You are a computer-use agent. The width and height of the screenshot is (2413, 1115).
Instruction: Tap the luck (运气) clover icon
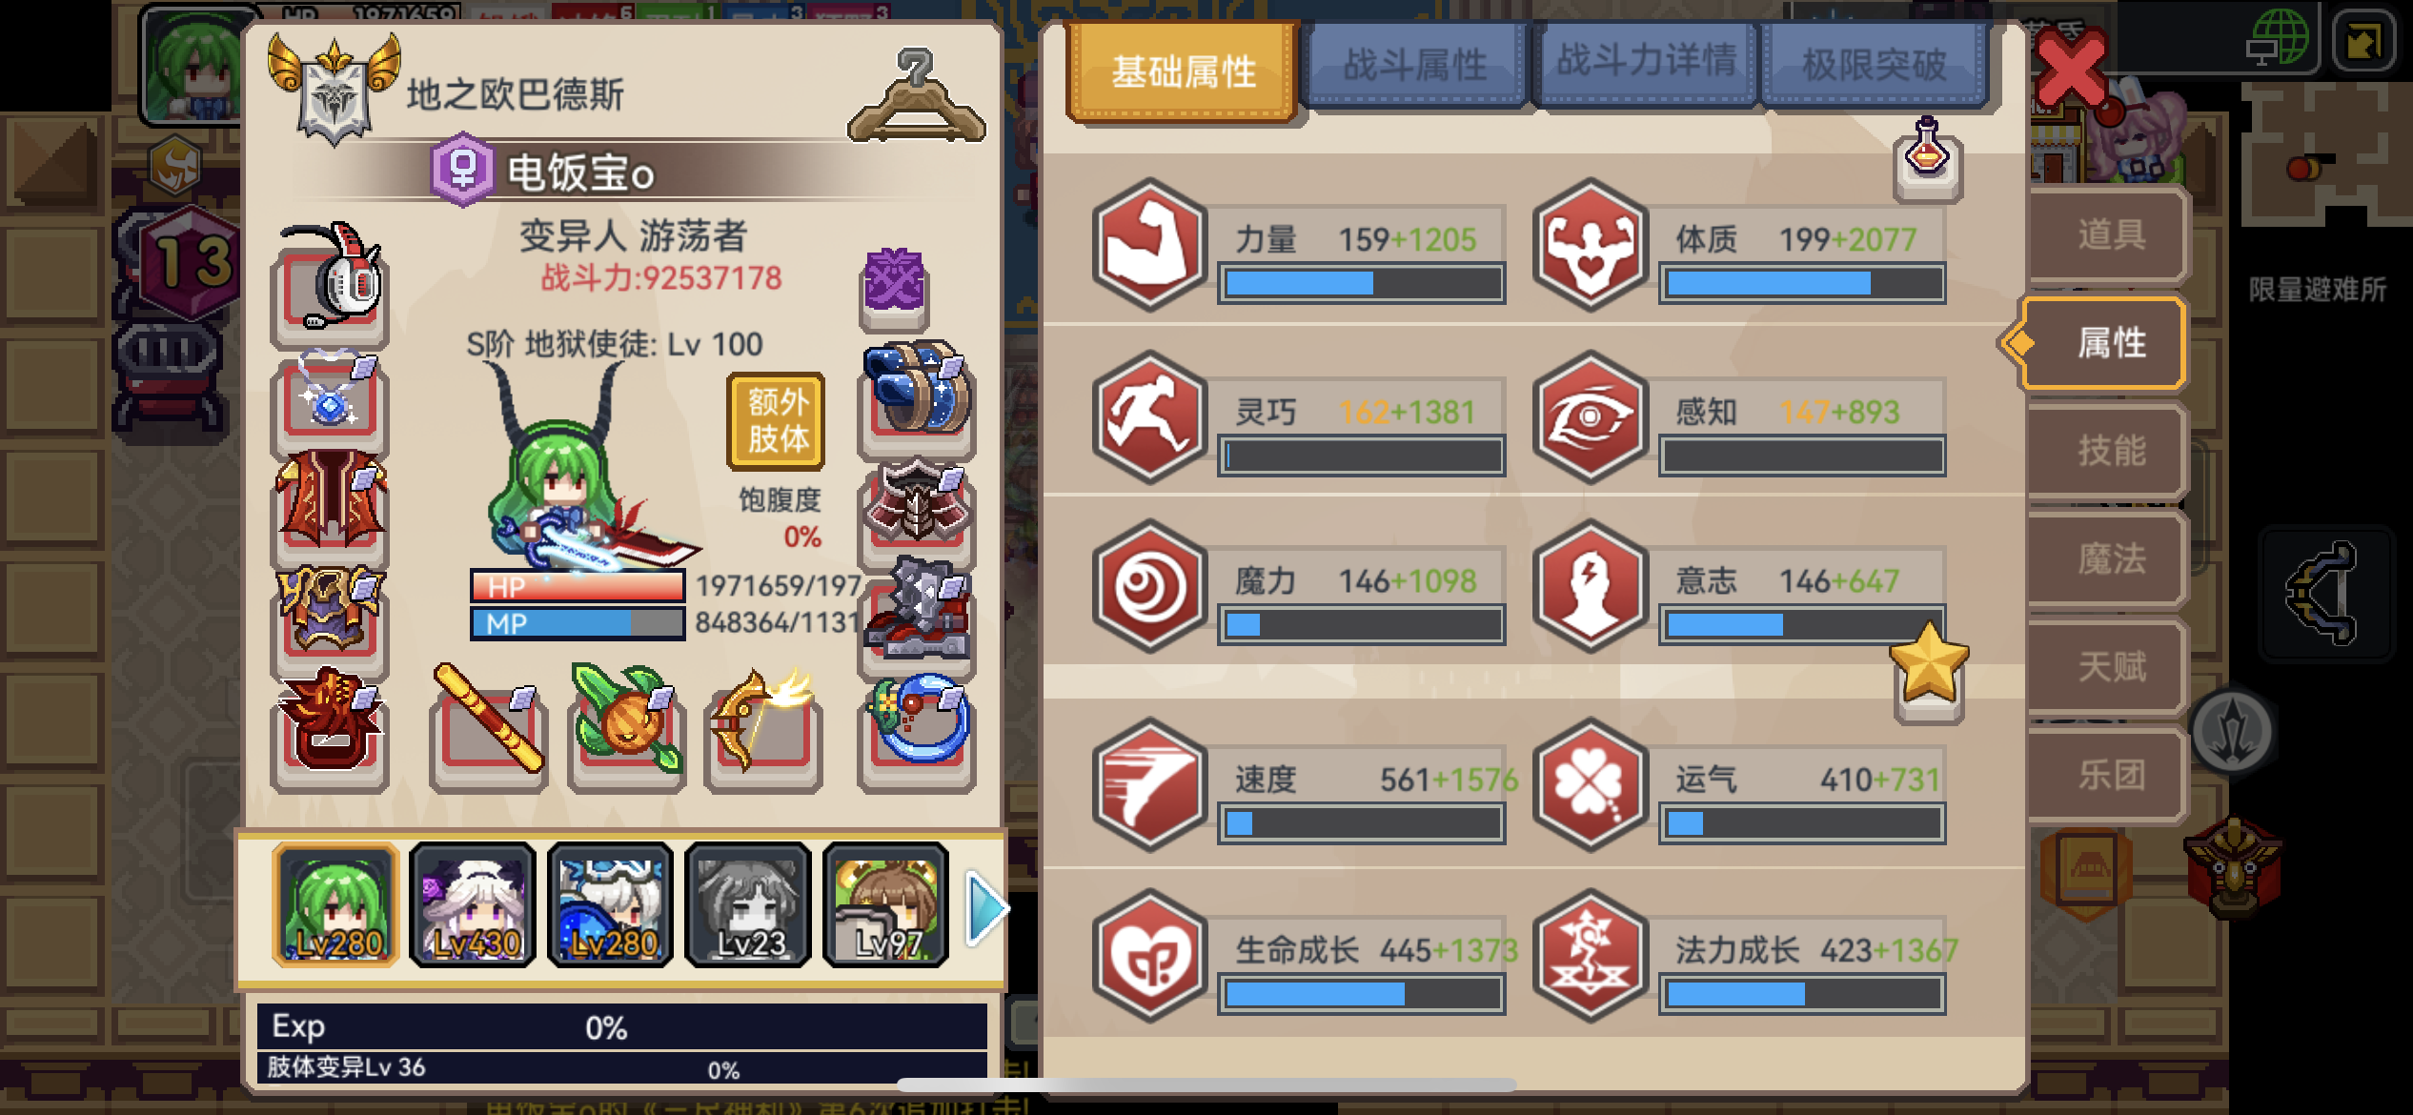tap(1590, 784)
